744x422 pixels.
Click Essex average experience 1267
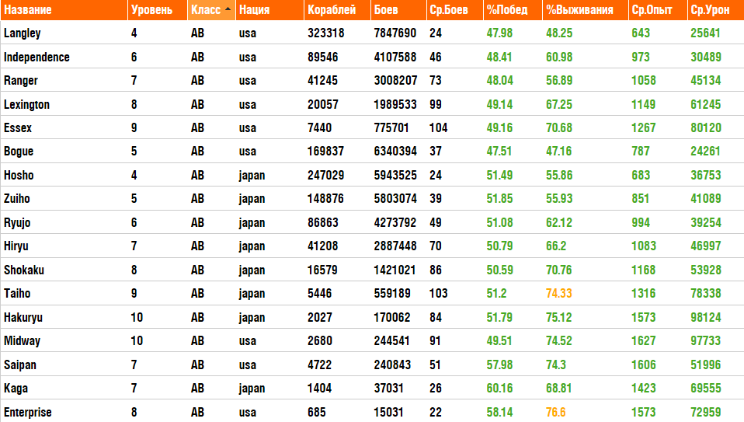(x=643, y=127)
